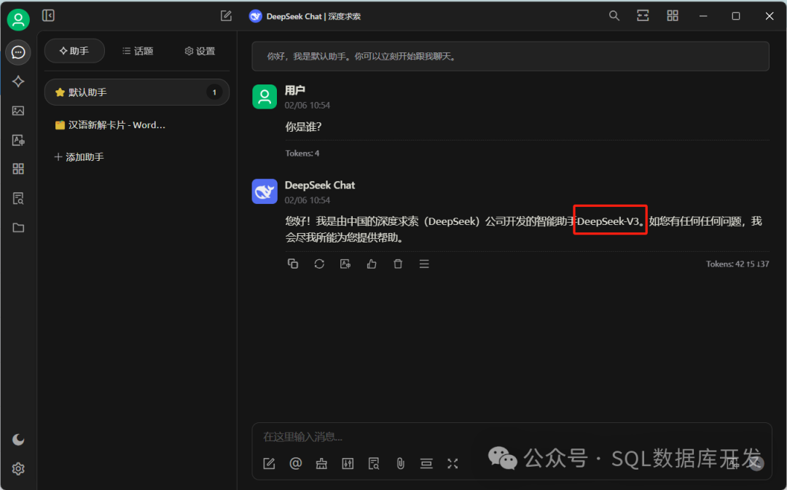Image resolution: width=787 pixels, height=490 pixels.
Task: Click the user message text 你是谁?
Action: click(x=303, y=127)
